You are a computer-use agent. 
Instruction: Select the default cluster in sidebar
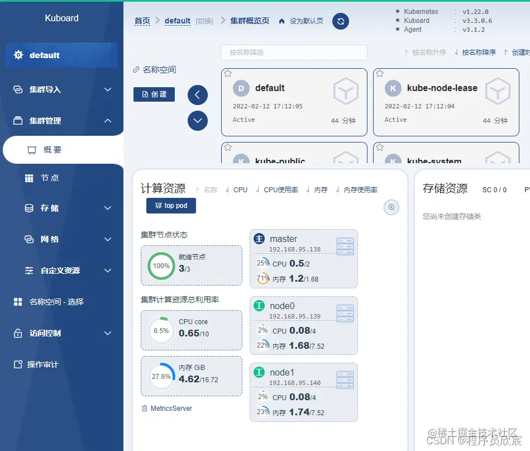(61, 55)
